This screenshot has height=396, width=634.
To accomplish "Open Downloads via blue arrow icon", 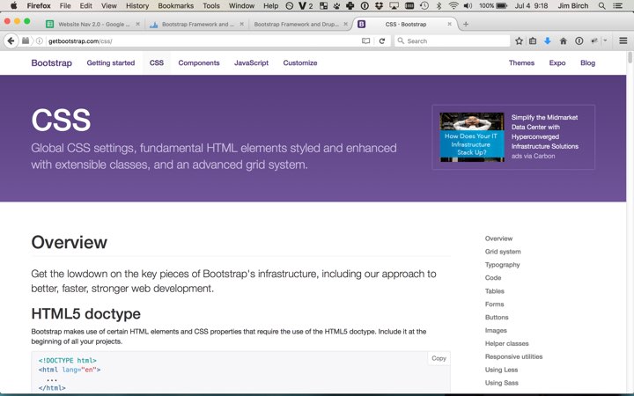I will pyautogui.click(x=548, y=40).
